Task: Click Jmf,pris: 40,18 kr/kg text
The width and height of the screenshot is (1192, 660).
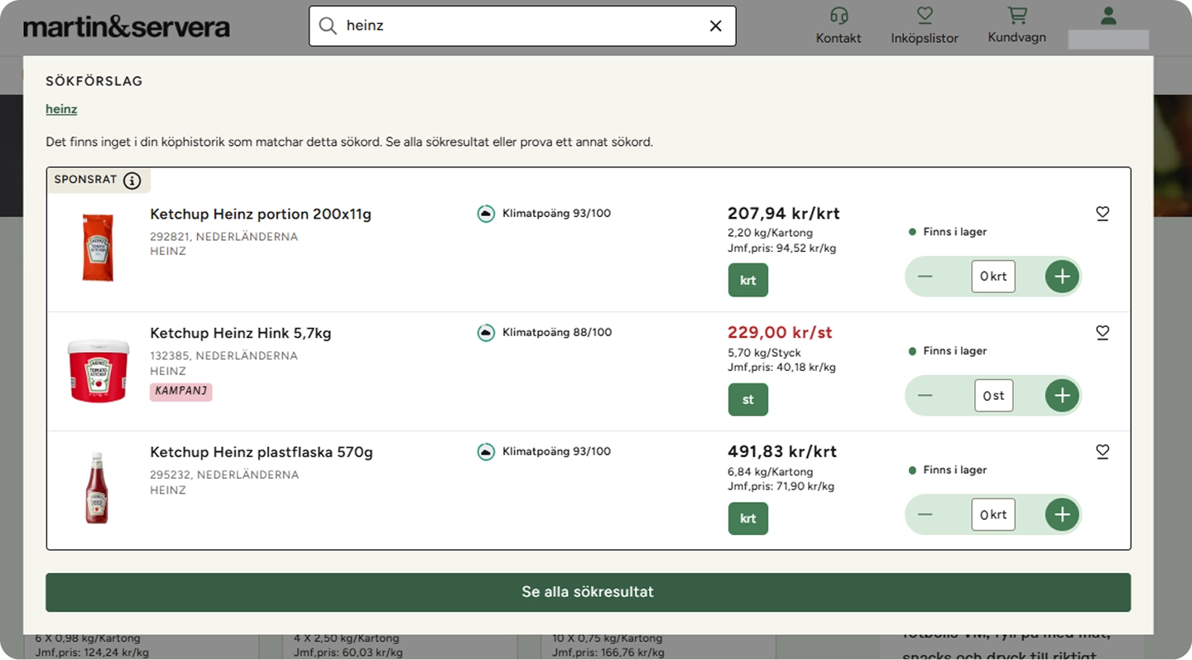Action: tap(781, 368)
